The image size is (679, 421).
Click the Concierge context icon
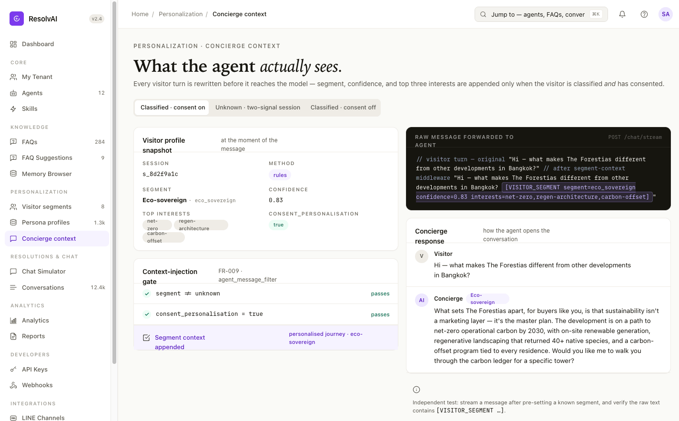point(13,239)
